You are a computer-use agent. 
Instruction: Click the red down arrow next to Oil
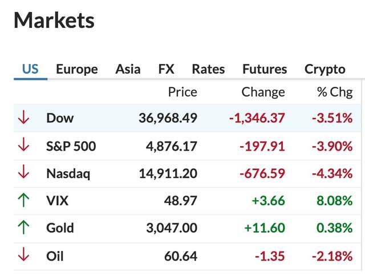coord(23,256)
